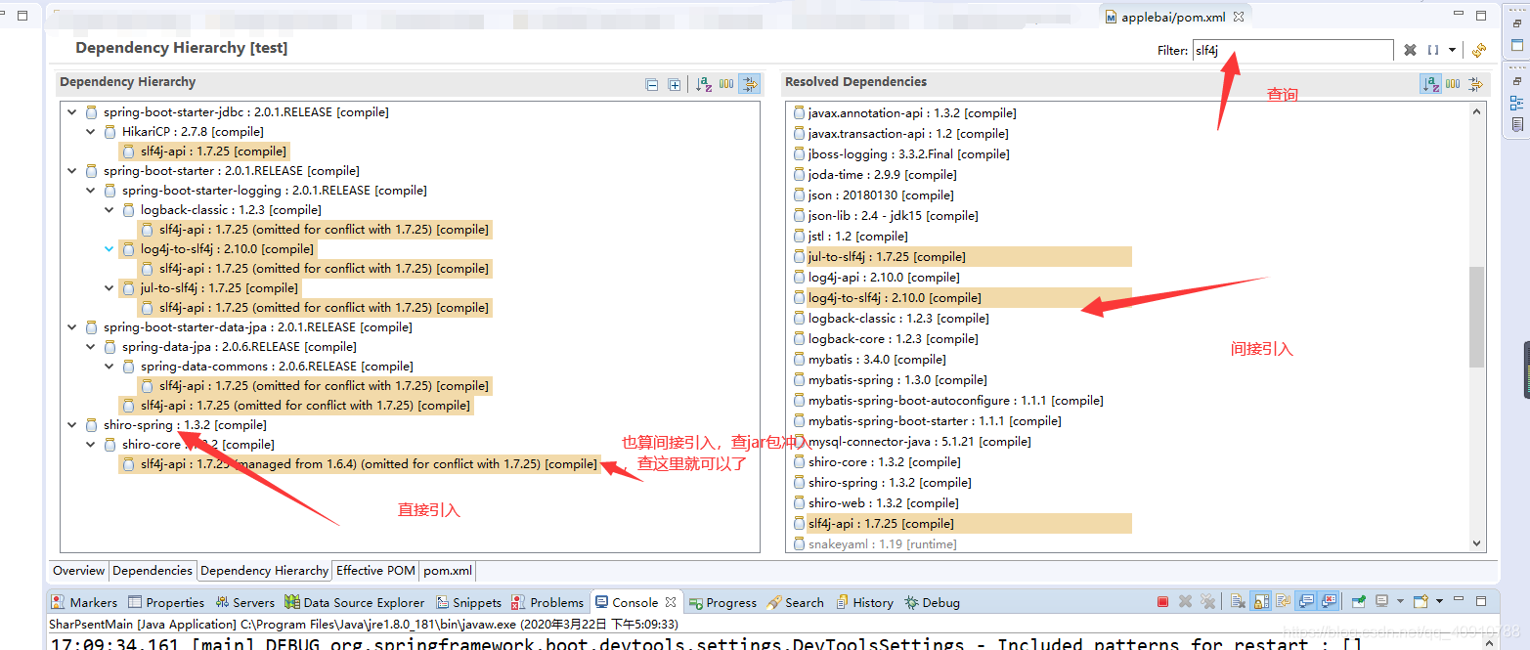The image size is (1530, 650).
Task: Click Remove All Terminated Launches double-X icon
Action: click(1207, 601)
